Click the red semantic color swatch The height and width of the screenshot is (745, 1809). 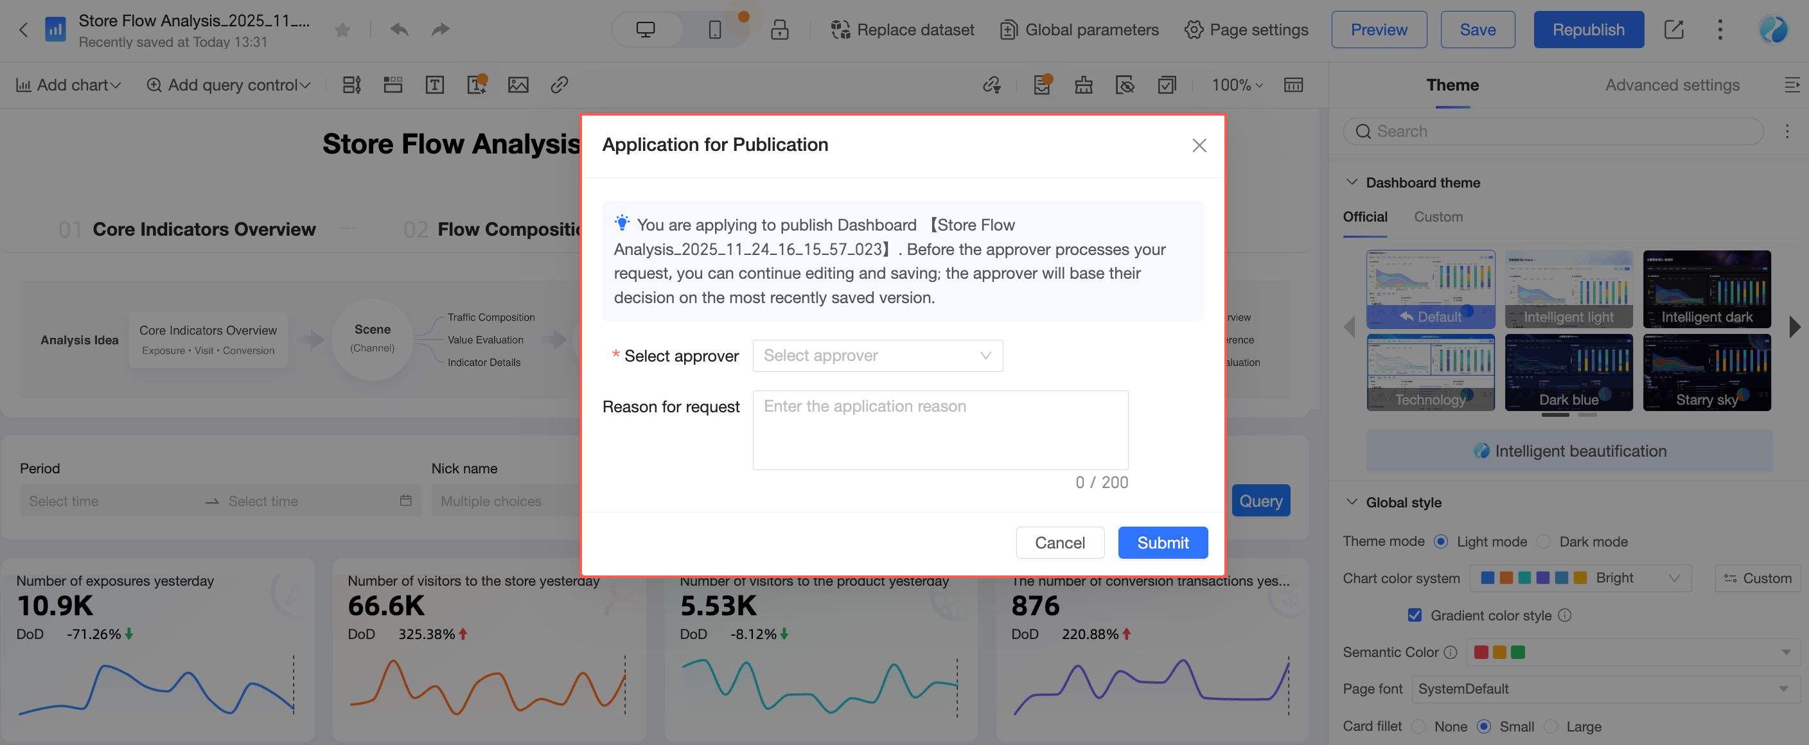[1481, 653]
